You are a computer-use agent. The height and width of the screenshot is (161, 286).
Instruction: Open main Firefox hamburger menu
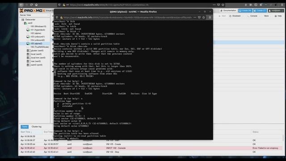282,5
